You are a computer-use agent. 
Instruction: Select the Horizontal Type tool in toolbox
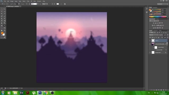coord(4,26)
